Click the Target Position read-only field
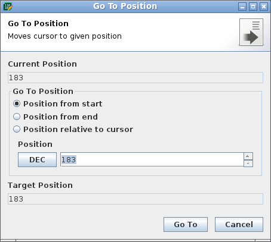Image resolution: width=271 pixels, height=242 pixels. [135, 199]
